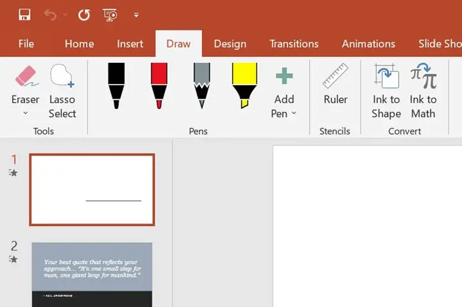Switch to the Insert tab
Screen dimensions: 462x307
coord(130,44)
